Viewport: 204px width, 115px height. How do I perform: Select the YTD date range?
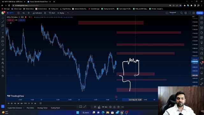point(25,103)
